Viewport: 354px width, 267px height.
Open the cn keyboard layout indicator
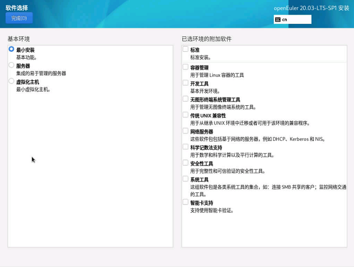pyautogui.click(x=292, y=20)
